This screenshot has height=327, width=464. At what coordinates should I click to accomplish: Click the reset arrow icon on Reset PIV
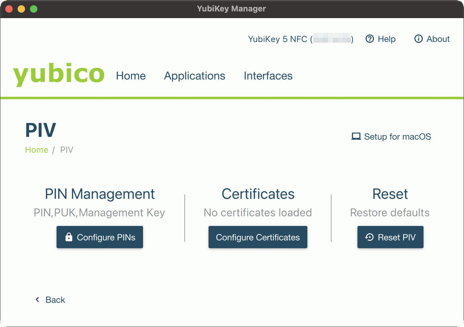click(x=369, y=237)
